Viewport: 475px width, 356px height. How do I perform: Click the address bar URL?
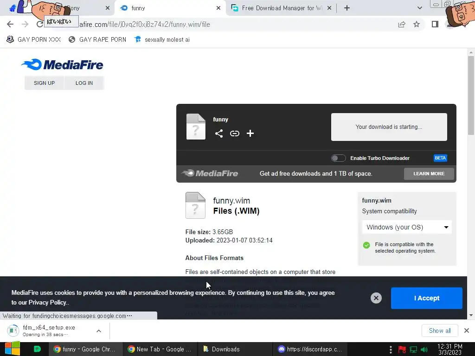[145, 24]
